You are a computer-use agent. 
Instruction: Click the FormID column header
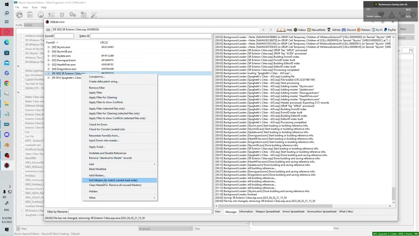point(72,43)
